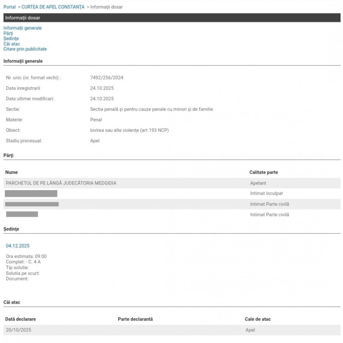The height and width of the screenshot is (343, 343).
Task: Jump to Informații generale anchor link
Action: [x=22, y=28]
